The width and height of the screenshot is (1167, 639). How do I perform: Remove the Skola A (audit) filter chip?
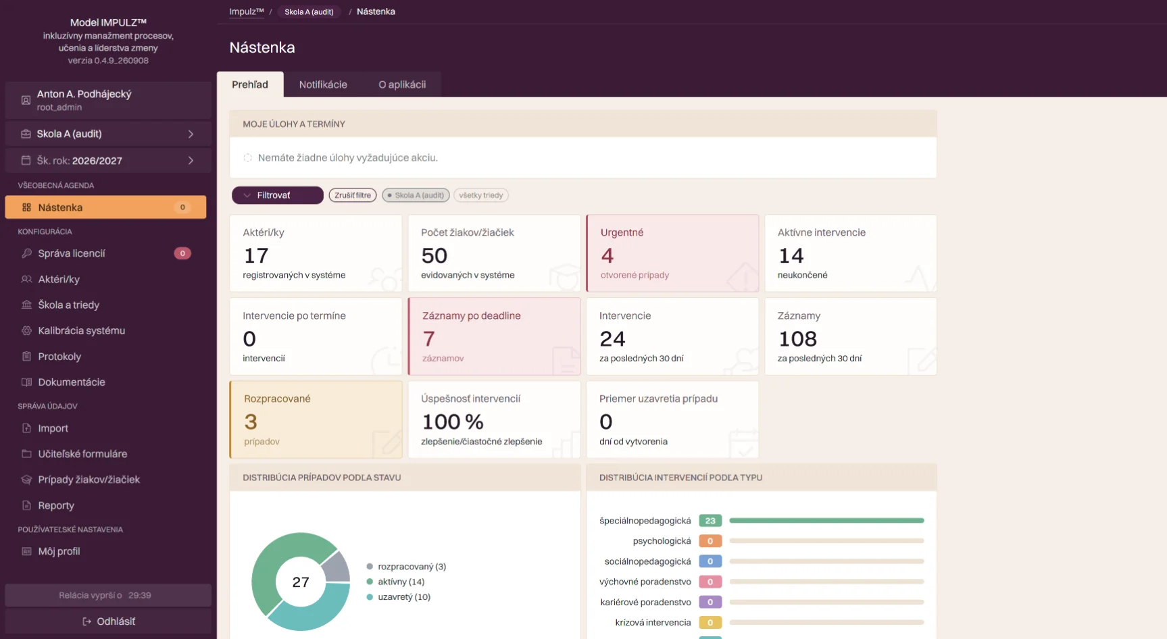pyautogui.click(x=416, y=195)
